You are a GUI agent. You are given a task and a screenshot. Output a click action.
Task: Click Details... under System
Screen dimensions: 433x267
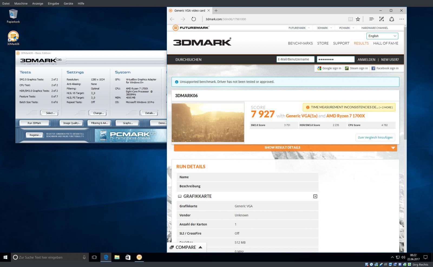click(150, 113)
